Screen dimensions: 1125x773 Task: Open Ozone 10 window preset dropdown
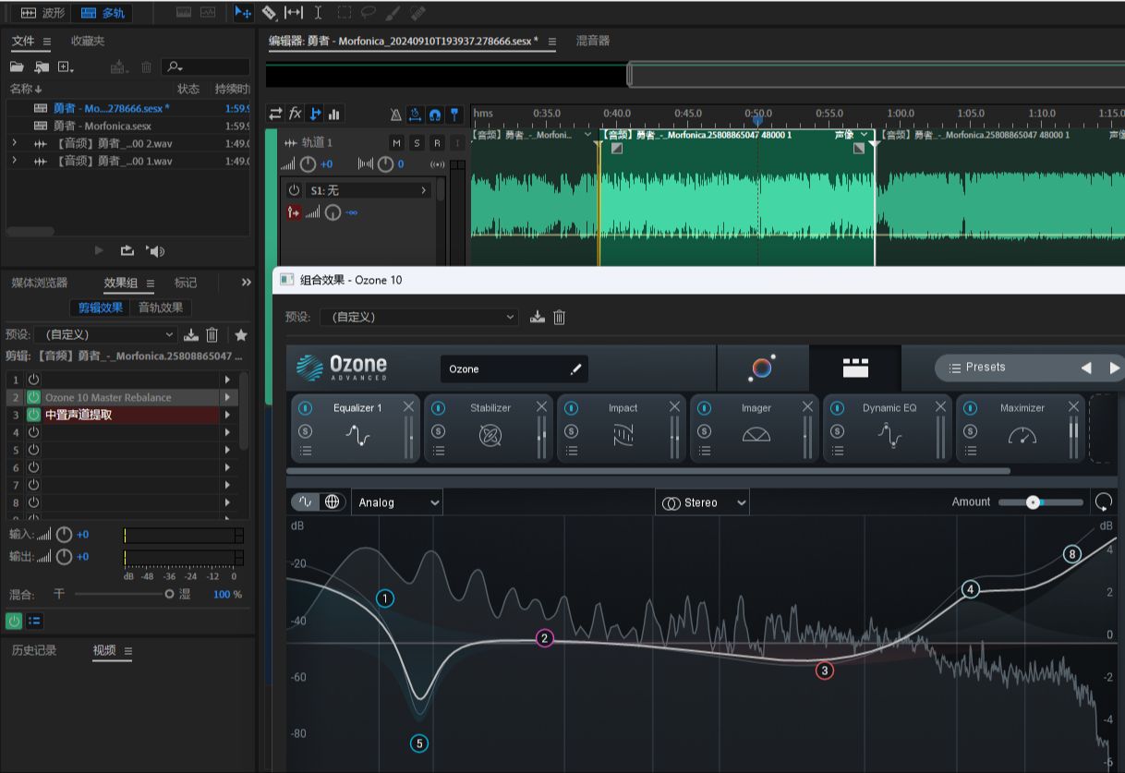pyautogui.click(x=419, y=317)
